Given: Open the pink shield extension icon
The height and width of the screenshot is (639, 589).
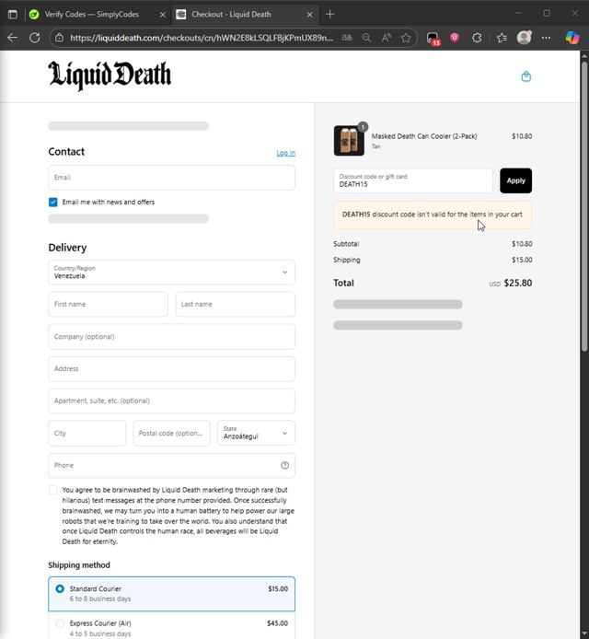Looking at the screenshot, I should tap(455, 38).
